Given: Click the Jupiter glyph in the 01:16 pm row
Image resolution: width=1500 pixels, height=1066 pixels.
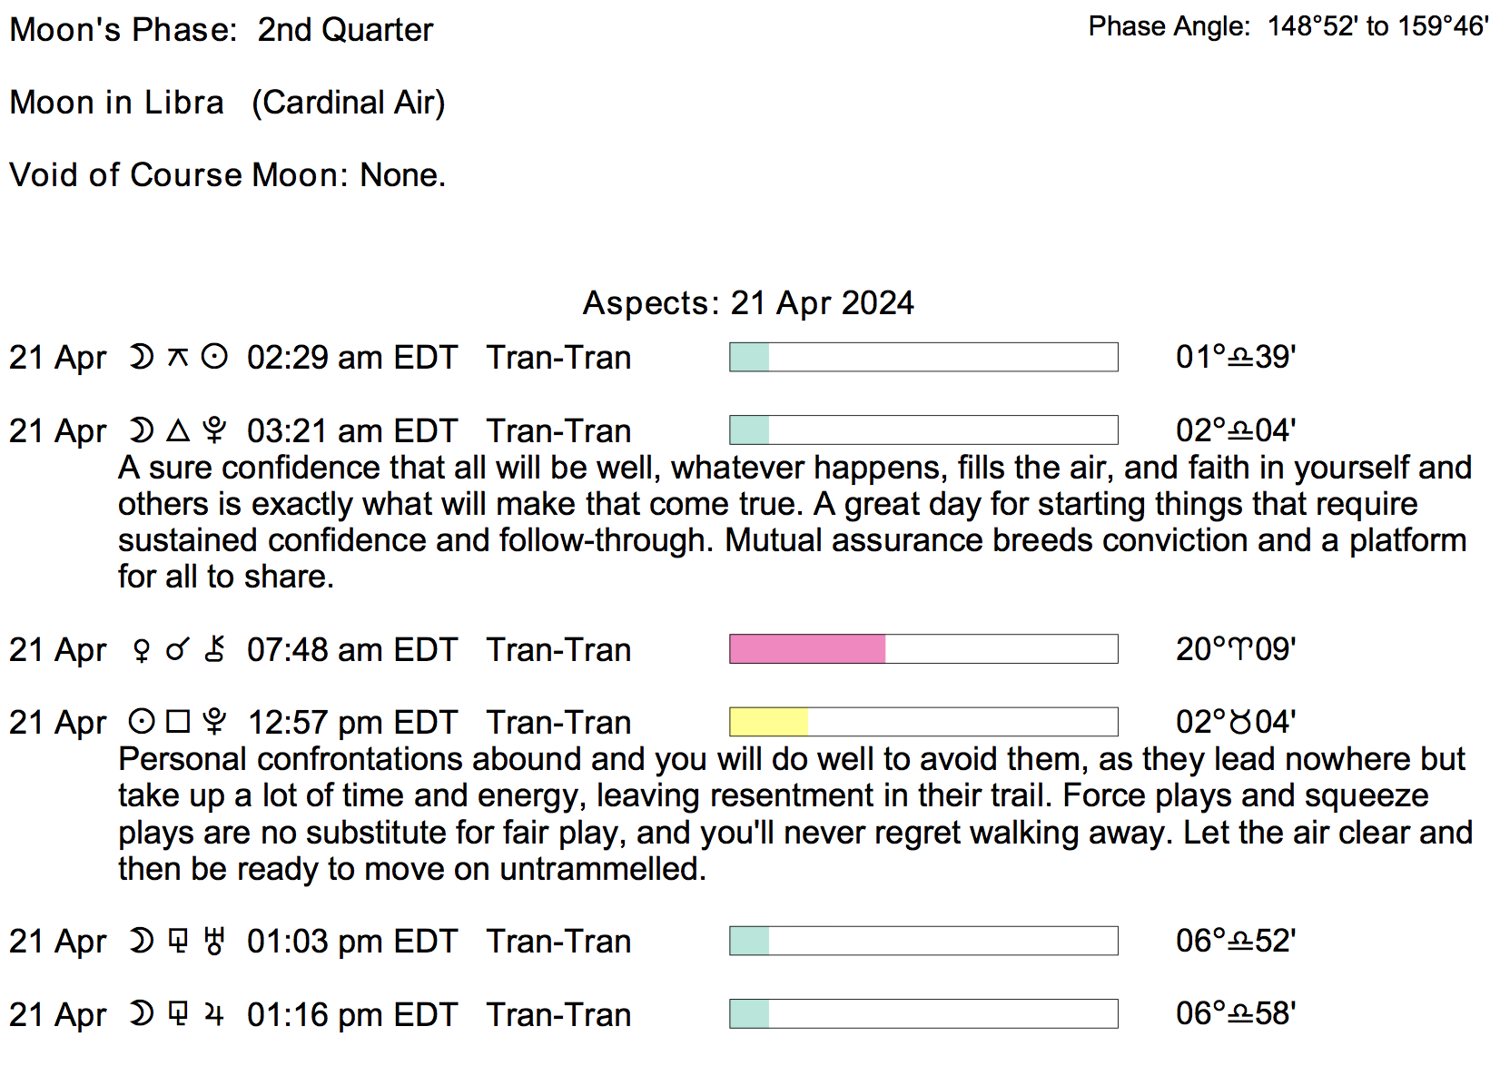Looking at the screenshot, I should tap(214, 1014).
